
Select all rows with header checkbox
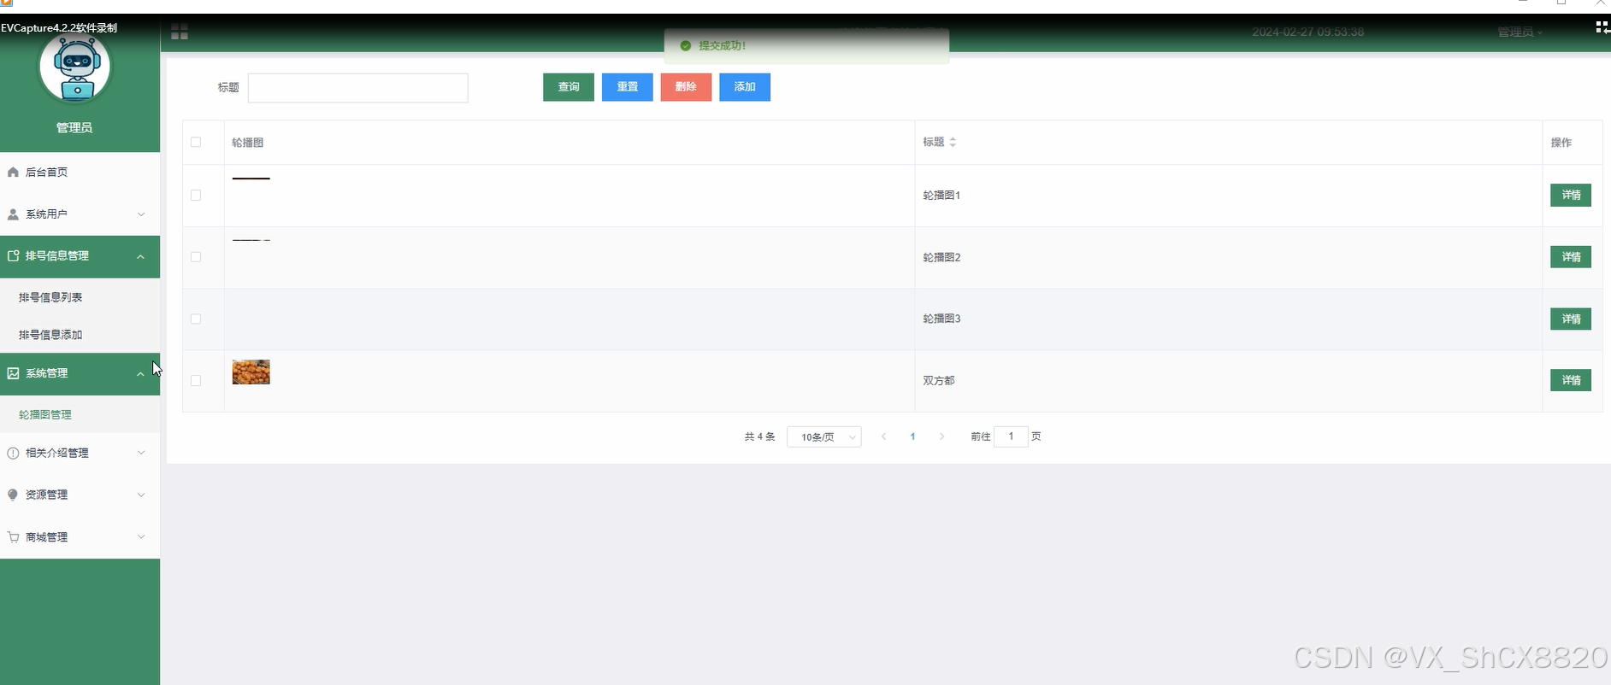pyautogui.click(x=196, y=143)
